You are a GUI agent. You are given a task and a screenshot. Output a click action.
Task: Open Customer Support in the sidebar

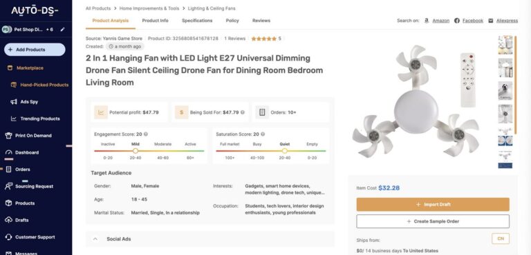tap(35, 237)
